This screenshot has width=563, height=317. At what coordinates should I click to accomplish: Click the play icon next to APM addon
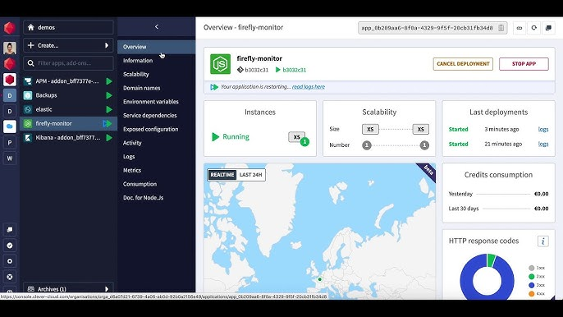(x=109, y=81)
